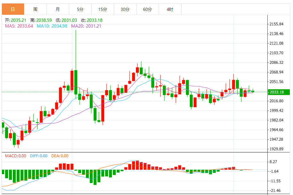Click the high price 2038.59 value

[44, 20]
